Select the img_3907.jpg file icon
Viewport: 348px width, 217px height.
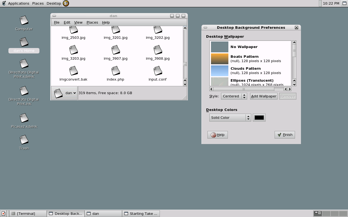click(x=116, y=50)
